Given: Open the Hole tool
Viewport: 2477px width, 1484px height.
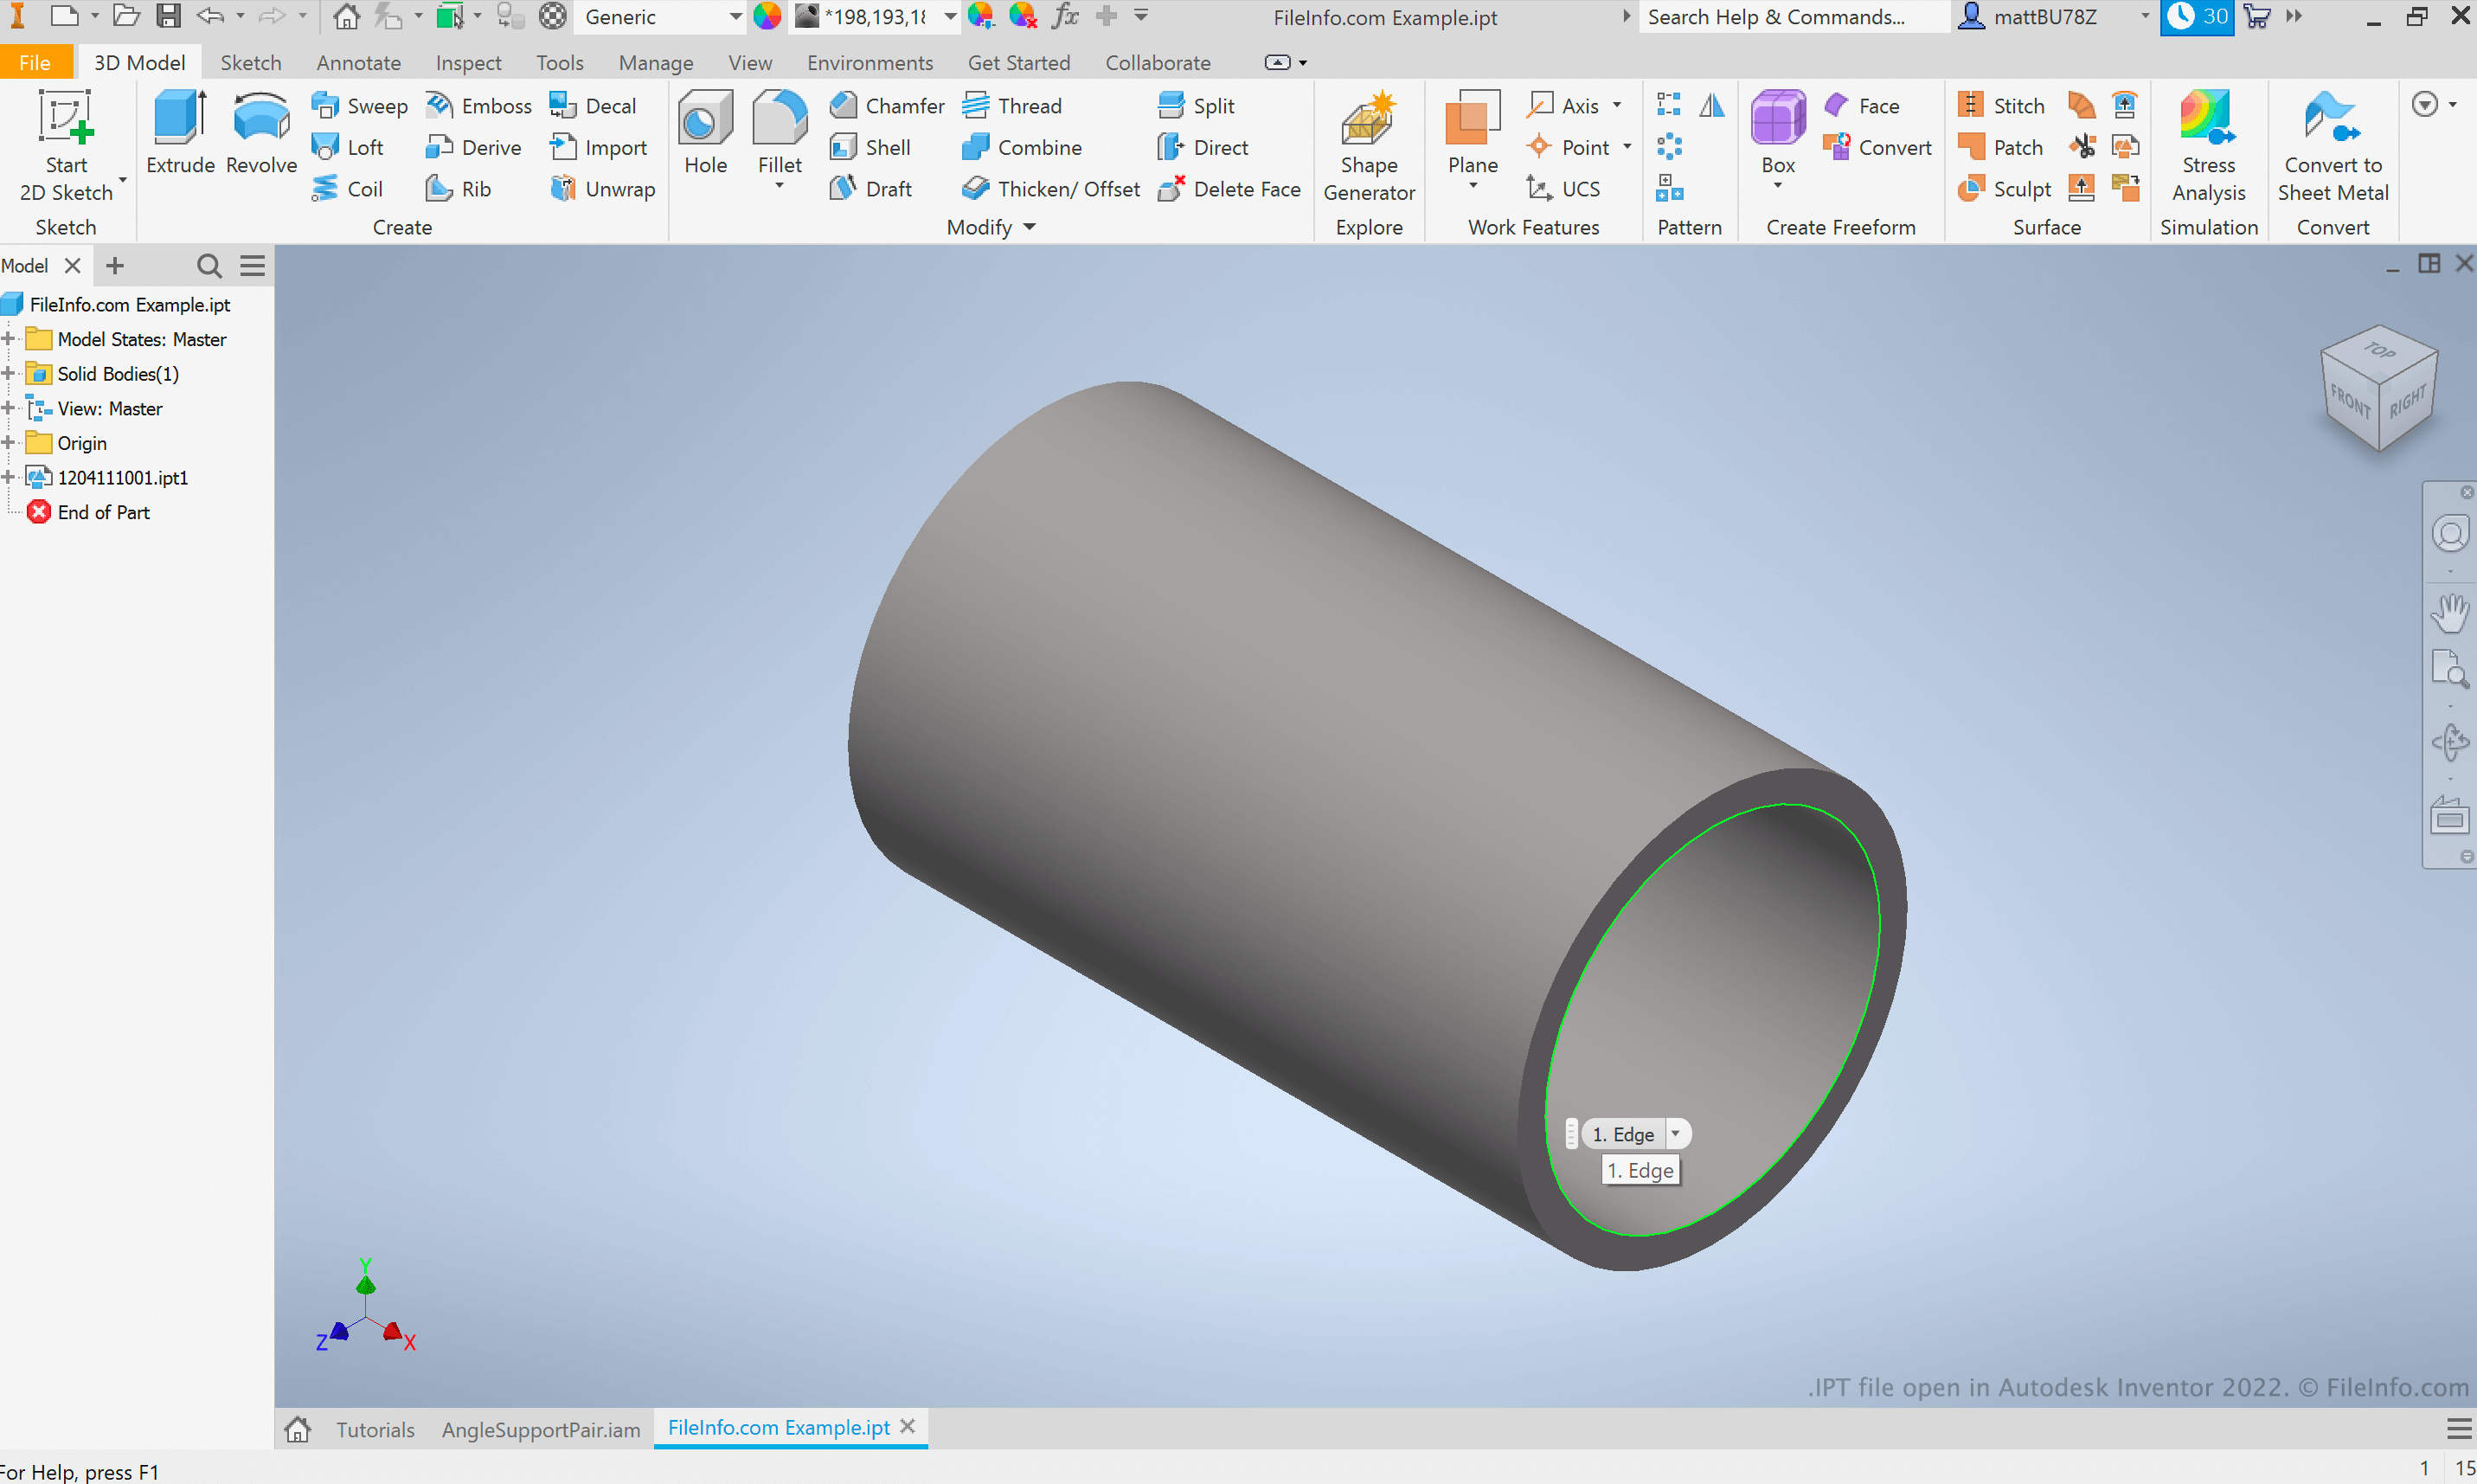Looking at the screenshot, I should (x=705, y=135).
